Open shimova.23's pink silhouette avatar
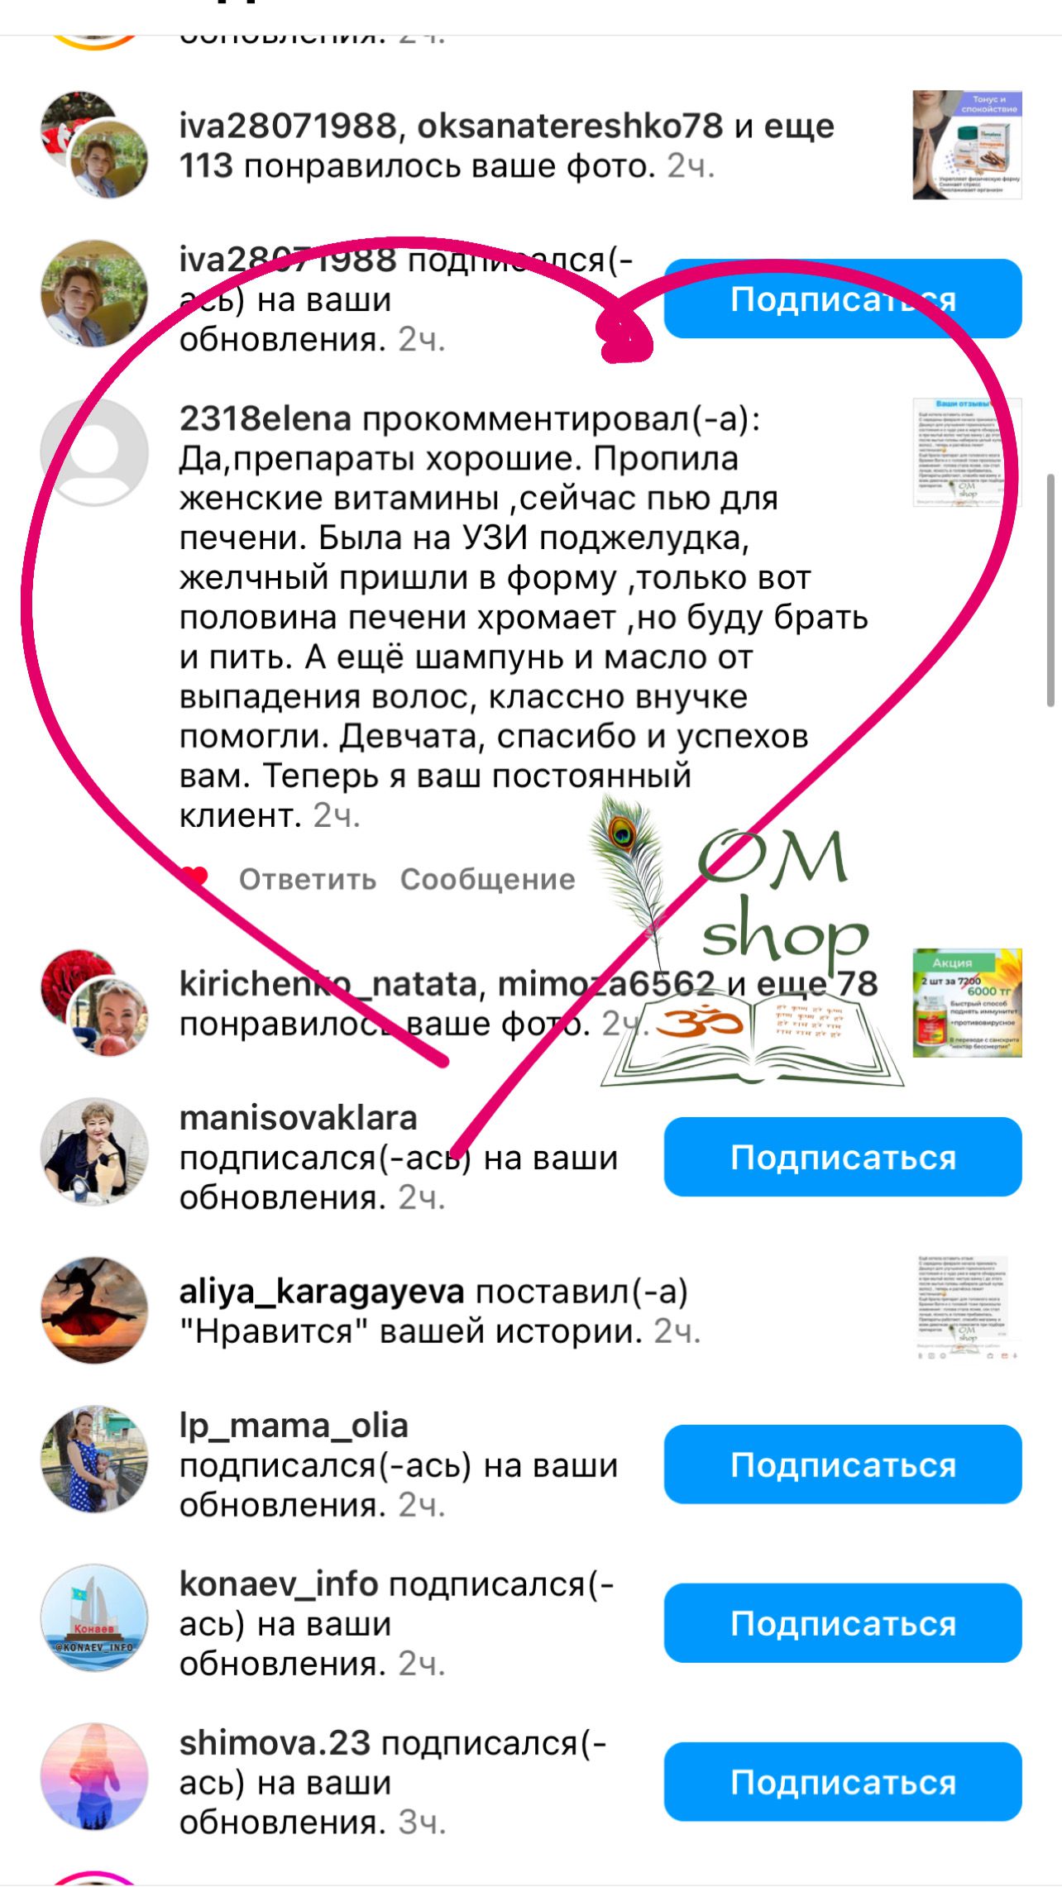 pyautogui.click(x=95, y=1776)
